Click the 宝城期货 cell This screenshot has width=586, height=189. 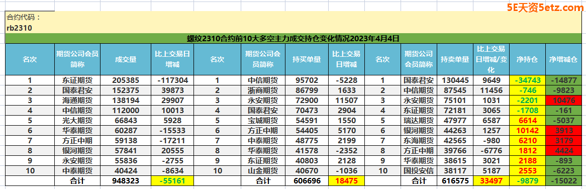click(263, 121)
